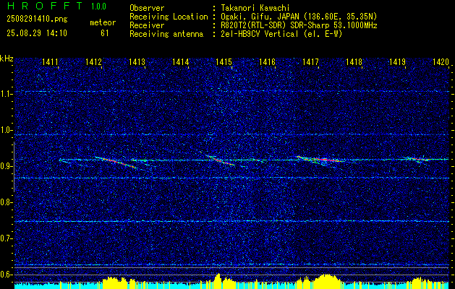Click the 2el-HB9CV Vertical antenna text

point(281,34)
